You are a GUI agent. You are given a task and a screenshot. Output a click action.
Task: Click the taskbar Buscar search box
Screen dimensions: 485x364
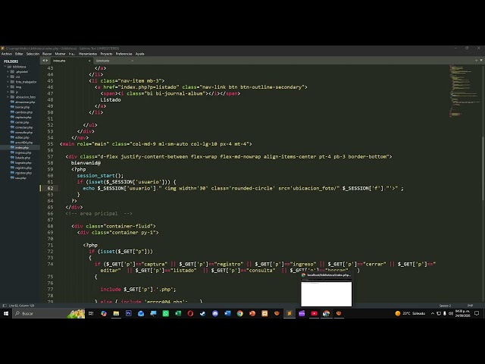[48, 313]
